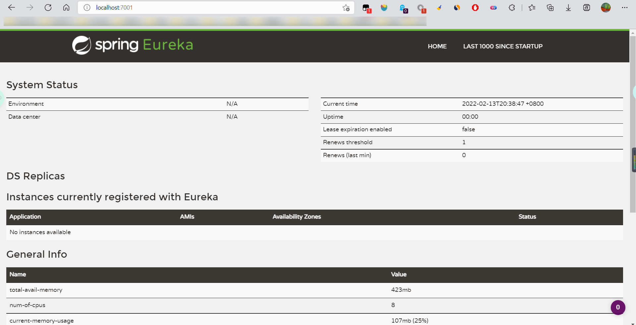View site information icon in address bar
Image resolution: width=636 pixels, height=325 pixels.
87,8
